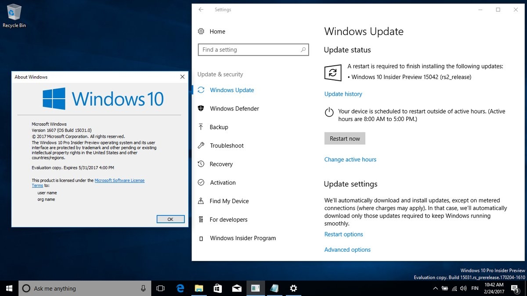Click the Restart now button
The width and height of the screenshot is (527, 296).
[x=345, y=139]
